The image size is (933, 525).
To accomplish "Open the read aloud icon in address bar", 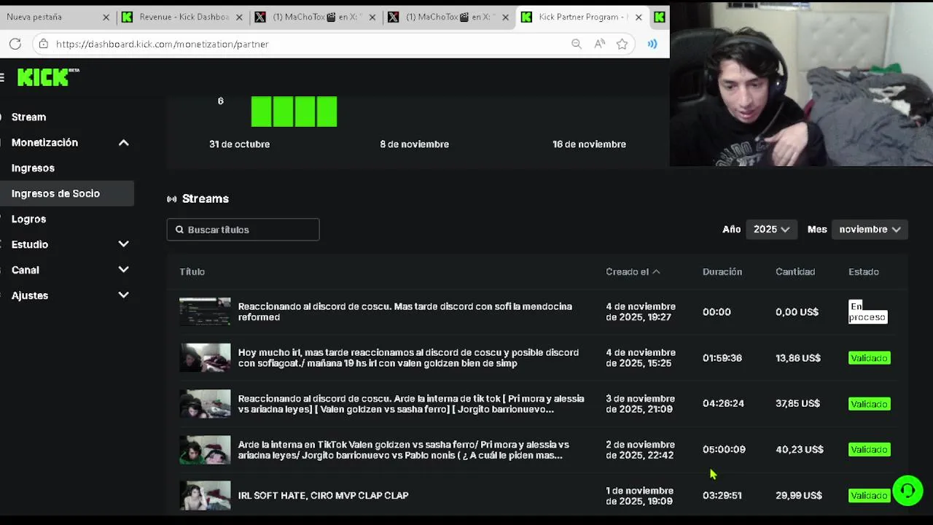I will [600, 44].
